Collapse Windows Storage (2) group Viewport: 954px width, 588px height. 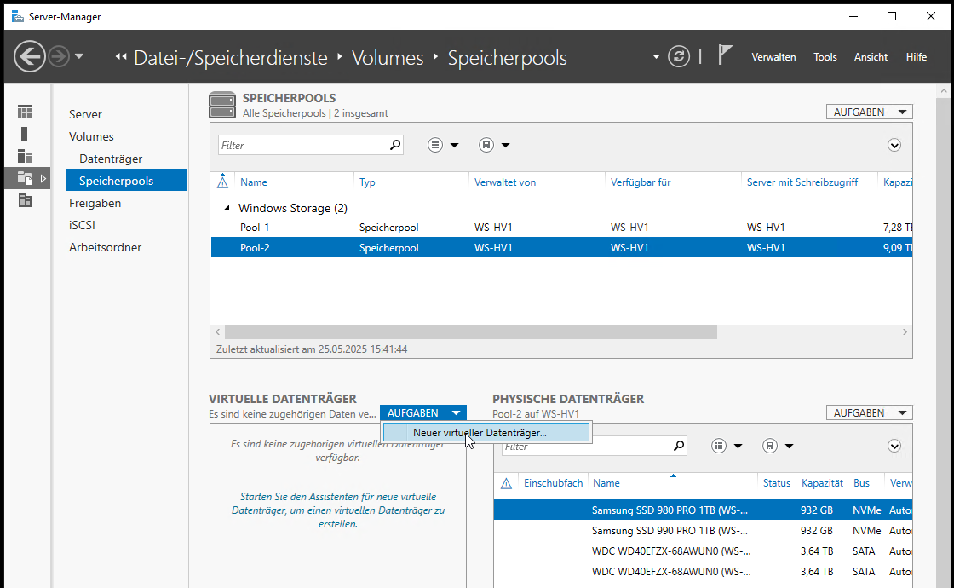click(x=227, y=208)
